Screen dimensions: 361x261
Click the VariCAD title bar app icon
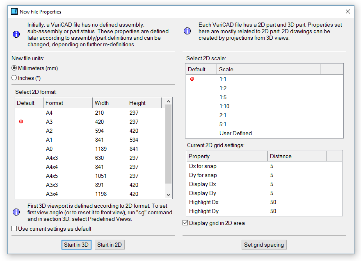click(14, 12)
